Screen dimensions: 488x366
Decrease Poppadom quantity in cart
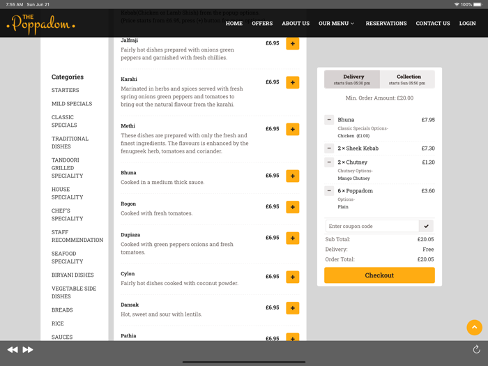(x=329, y=191)
